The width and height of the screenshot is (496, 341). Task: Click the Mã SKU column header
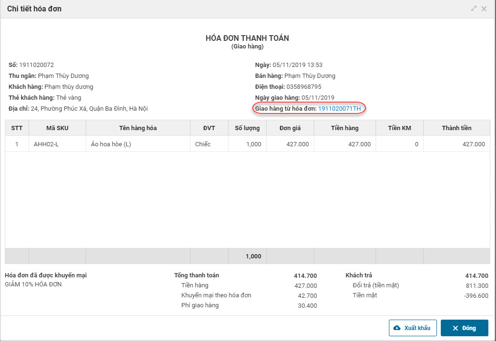coord(57,128)
